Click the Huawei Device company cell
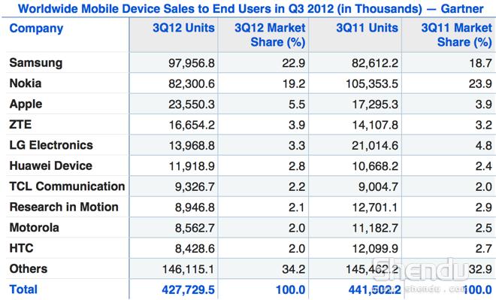 point(50,165)
